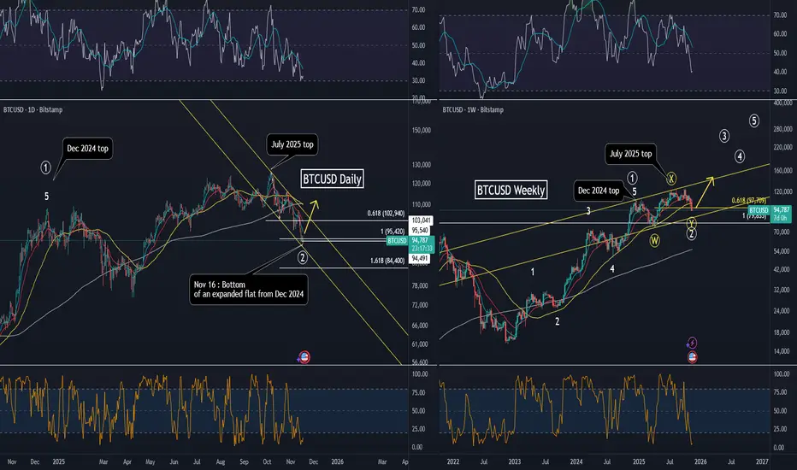Click the 23:17:33 bar countdown on daily axis
Viewport: 797px width, 470px height.
pyautogui.click(x=422, y=249)
